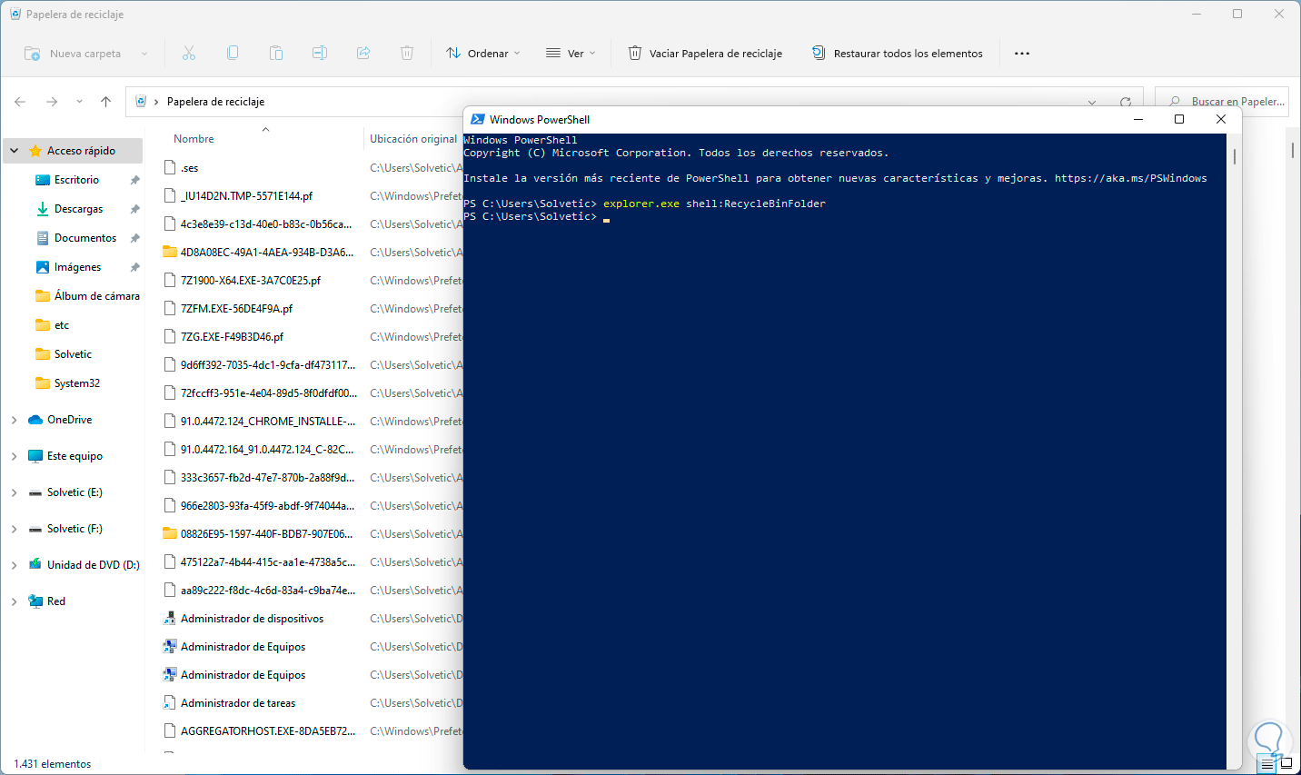
Task: Click the Delete trash icon in the toolbar
Action: point(407,54)
